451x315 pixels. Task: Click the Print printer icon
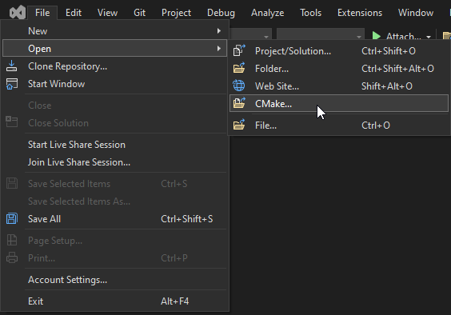point(12,257)
